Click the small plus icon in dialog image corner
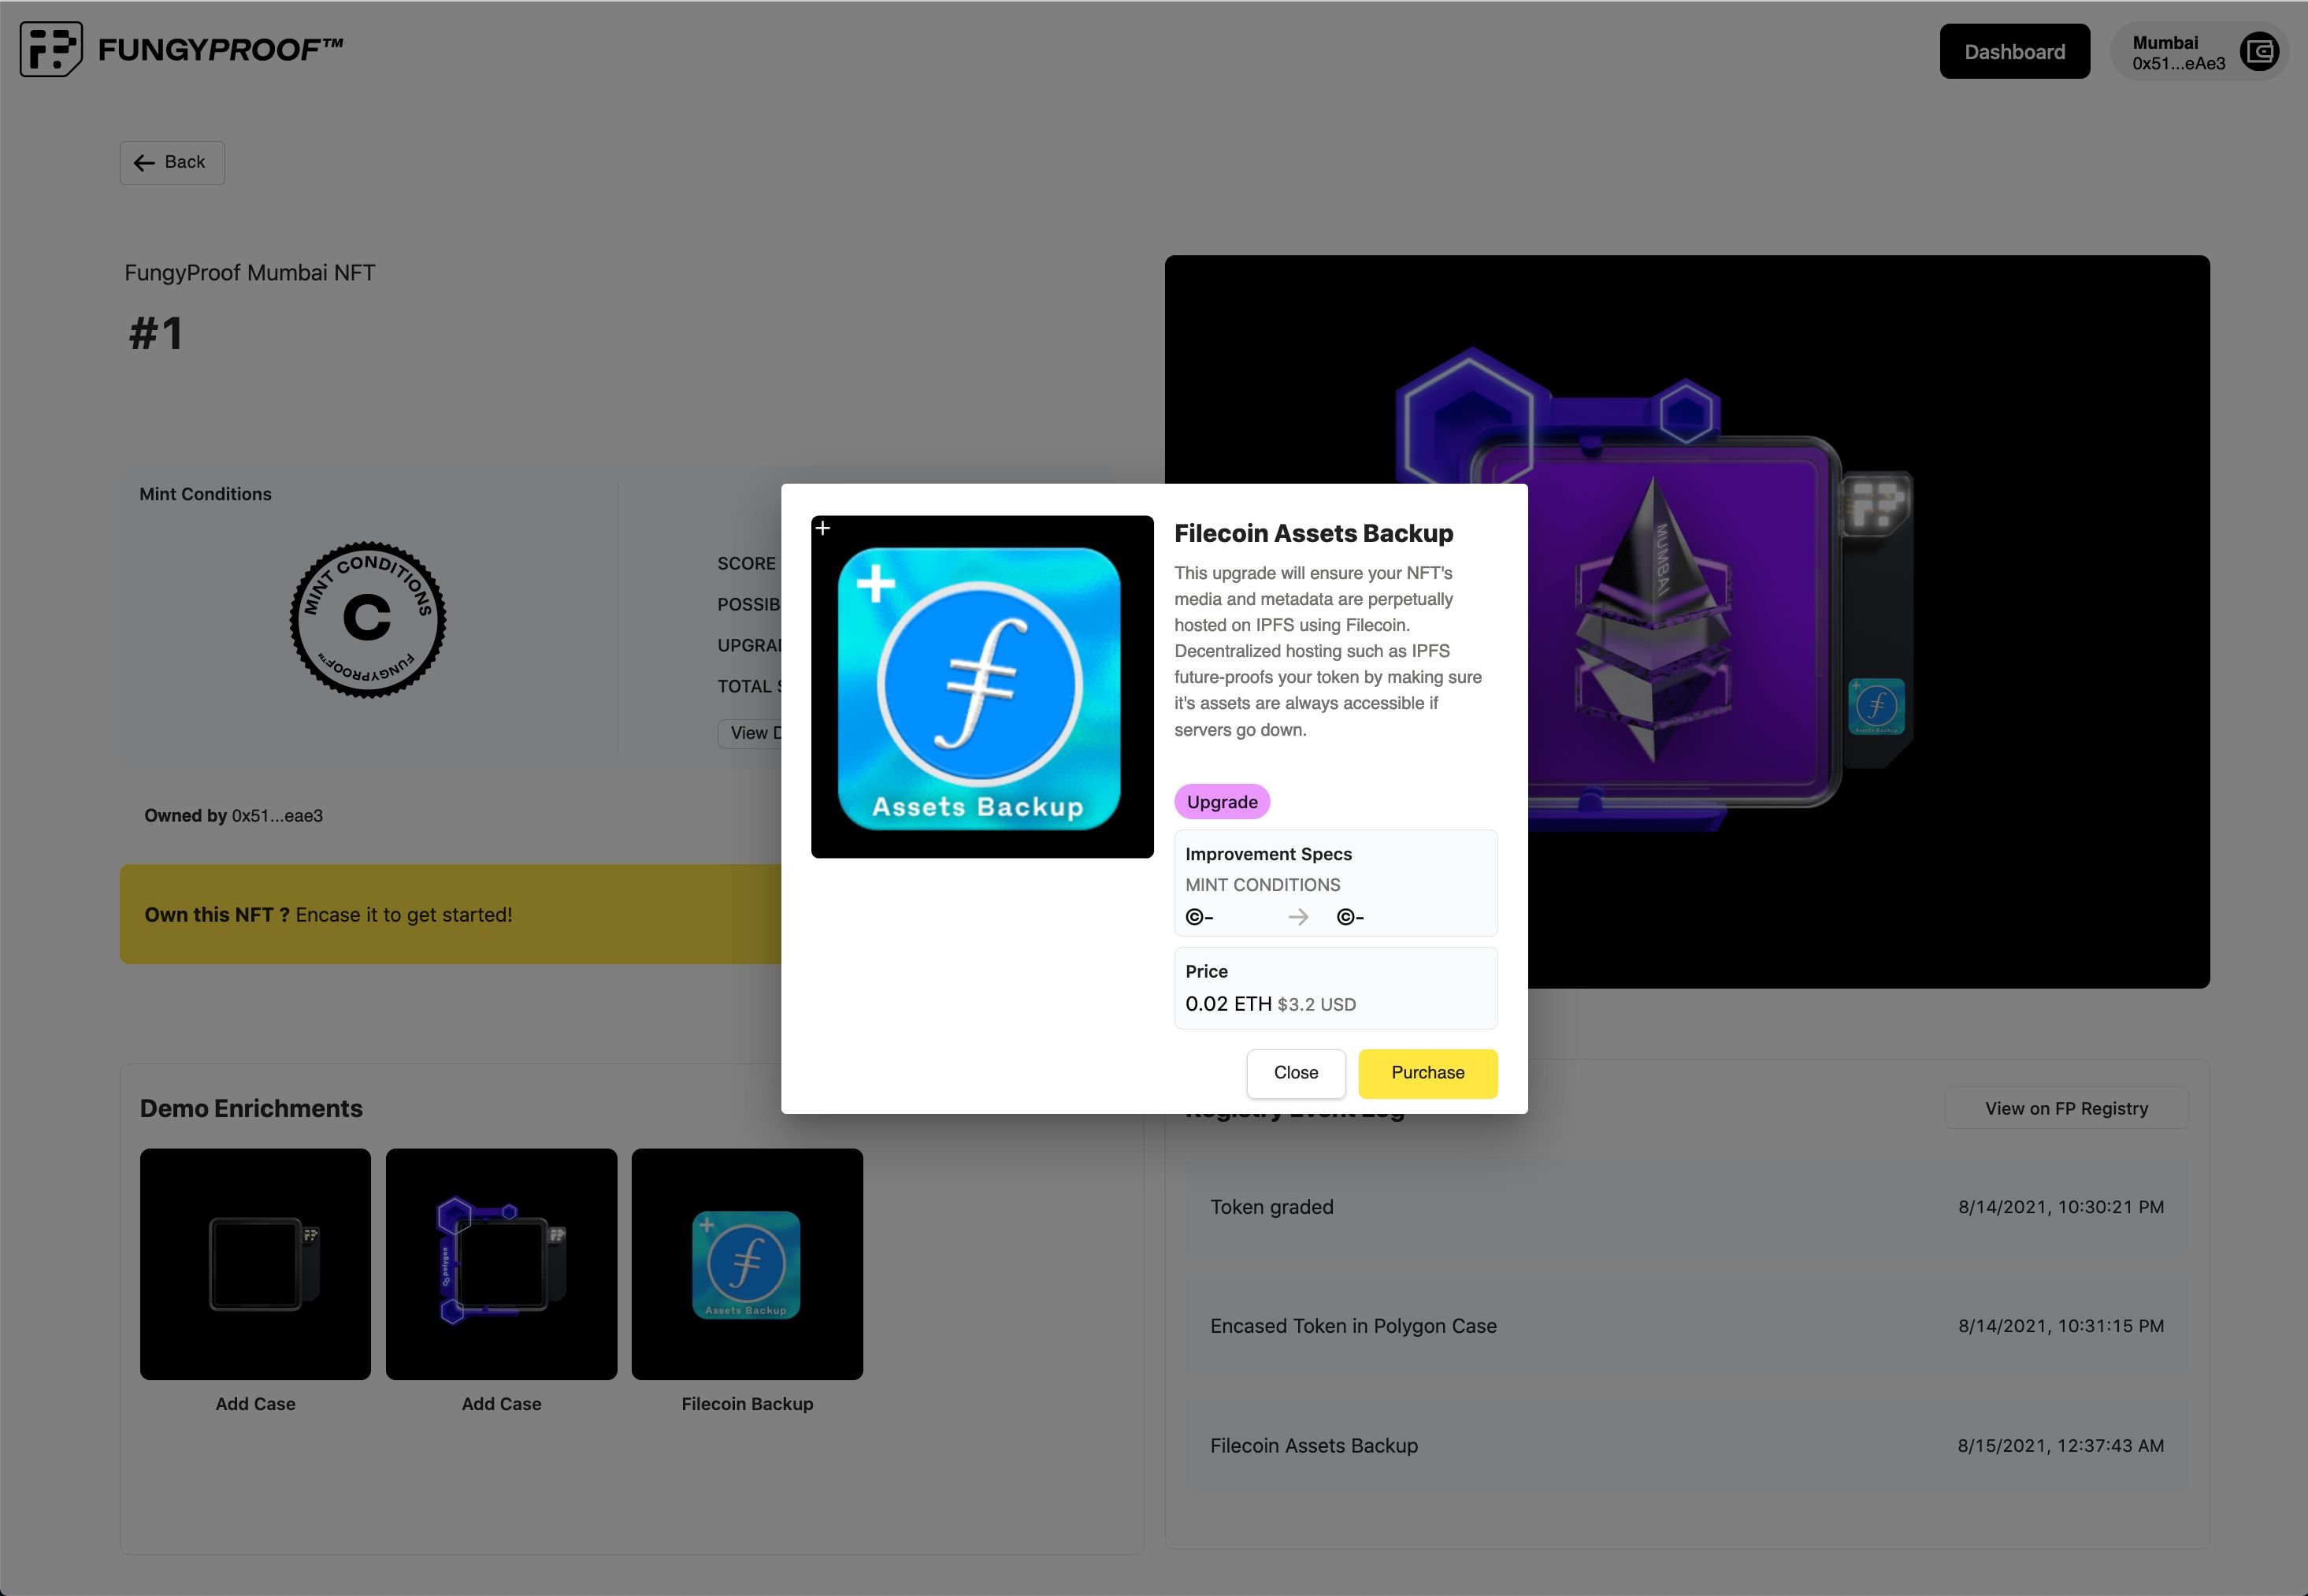Viewport: 2308px width, 1596px height. 823,528
